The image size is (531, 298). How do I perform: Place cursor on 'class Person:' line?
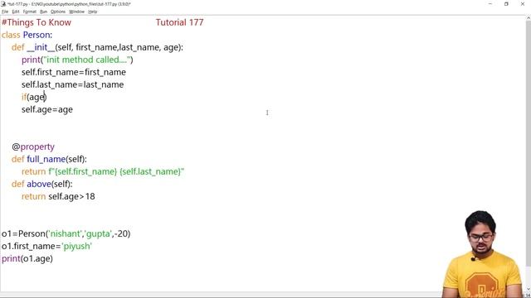(x=27, y=35)
